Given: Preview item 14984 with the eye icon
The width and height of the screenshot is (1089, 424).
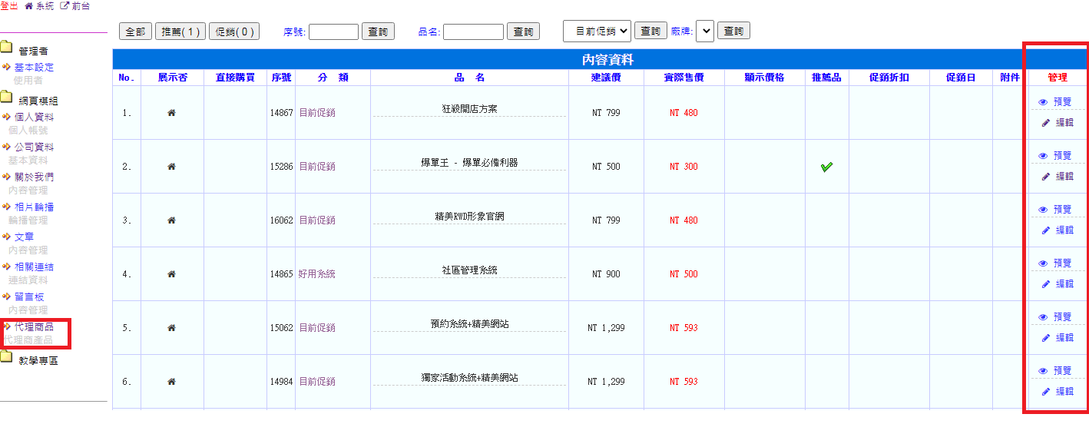Looking at the screenshot, I should [x=1043, y=371].
